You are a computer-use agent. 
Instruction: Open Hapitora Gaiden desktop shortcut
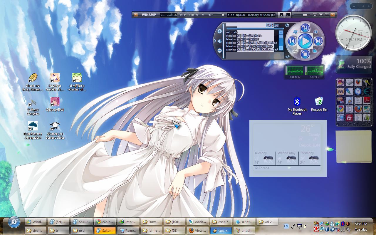tap(55, 82)
